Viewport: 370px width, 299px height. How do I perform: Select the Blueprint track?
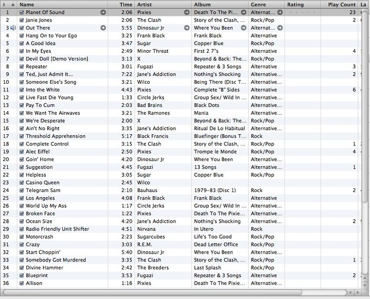[x=37, y=275]
